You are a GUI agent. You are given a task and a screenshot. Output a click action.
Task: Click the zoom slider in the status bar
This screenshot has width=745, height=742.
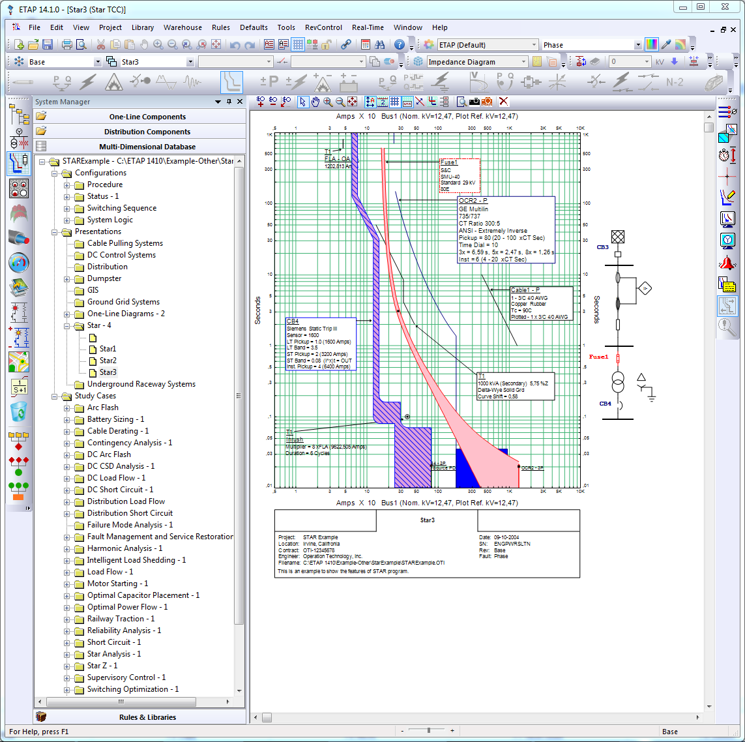(x=429, y=730)
